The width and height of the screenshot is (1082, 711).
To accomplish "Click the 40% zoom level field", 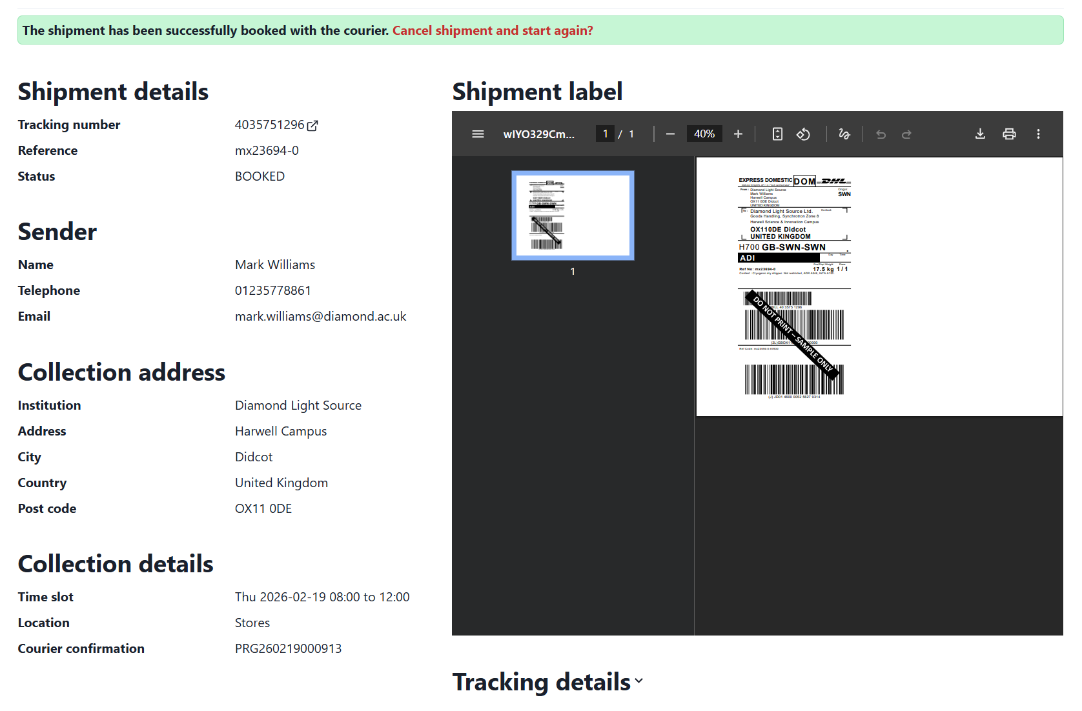I will click(704, 134).
